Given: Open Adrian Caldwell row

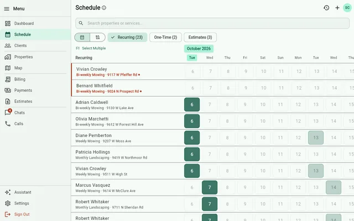Looking at the screenshot, I should [x=128, y=104].
